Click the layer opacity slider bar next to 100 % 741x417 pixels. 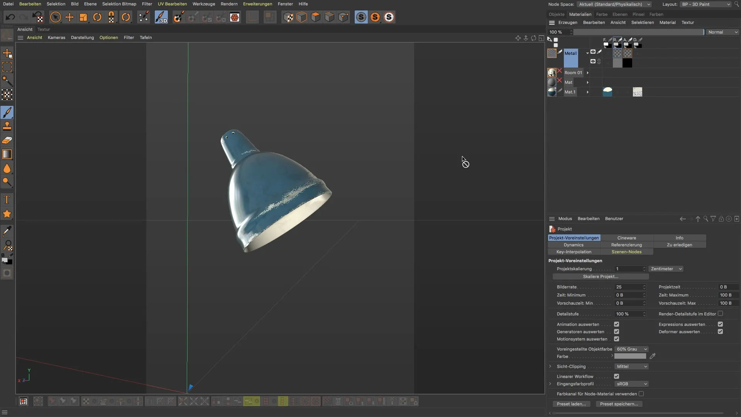click(x=639, y=32)
